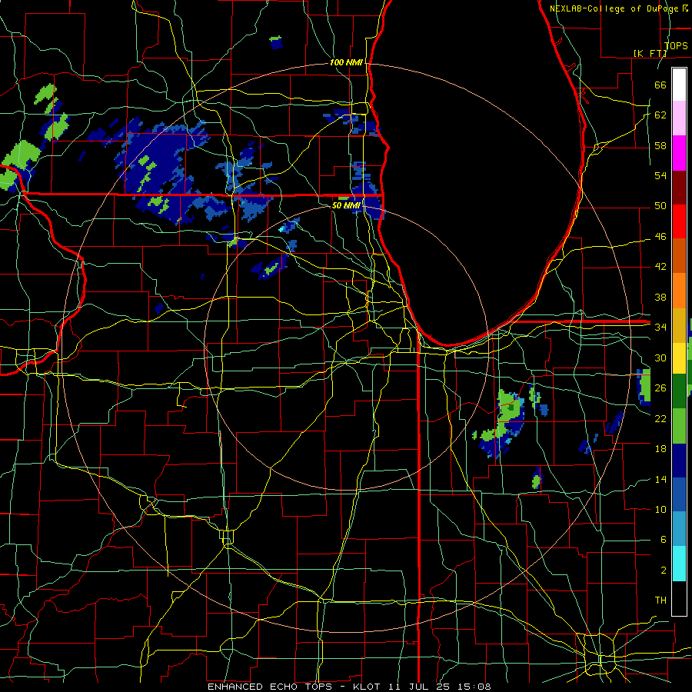Click the '50' legend scale value
This screenshot has height=692, width=692.
pos(660,206)
